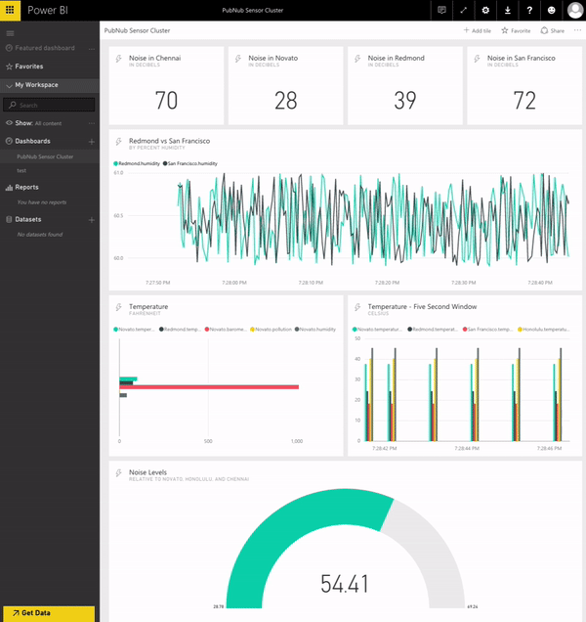The width and height of the screenshot is (586, 622).
Task: Share the dashboard using Share button
Action: click(x=553, y=30)
